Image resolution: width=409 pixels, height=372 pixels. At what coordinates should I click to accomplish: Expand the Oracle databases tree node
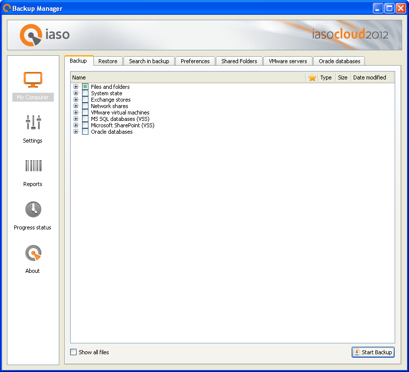tap(76, 132)
